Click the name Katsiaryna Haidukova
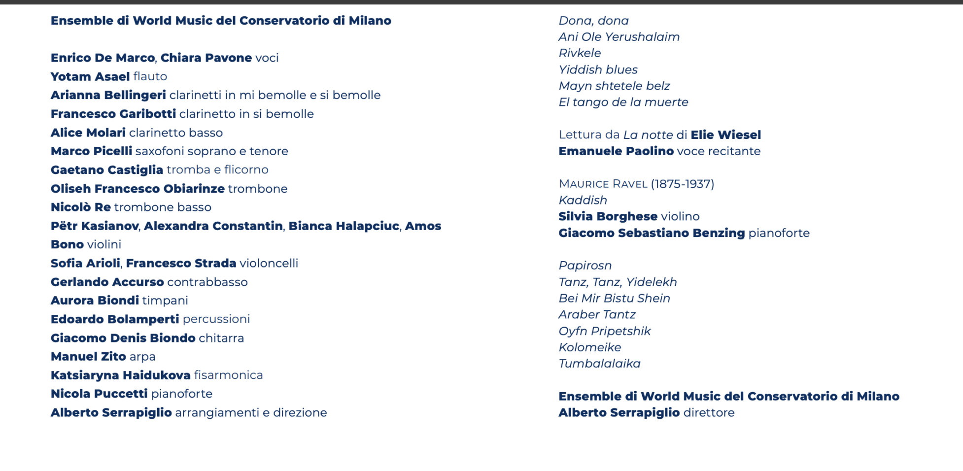The image size is (963, 471). tap(120, 375)
